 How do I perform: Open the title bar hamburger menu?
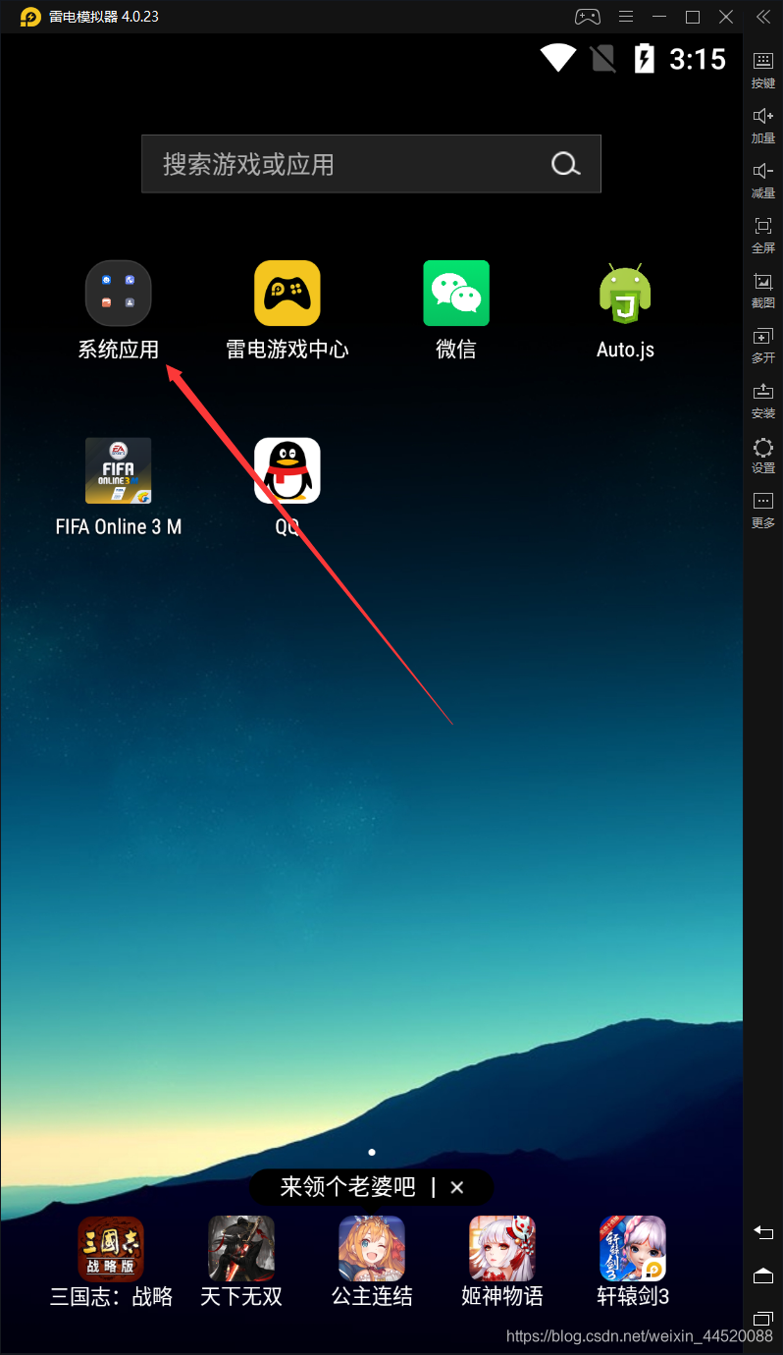click(x=627, y=17)
